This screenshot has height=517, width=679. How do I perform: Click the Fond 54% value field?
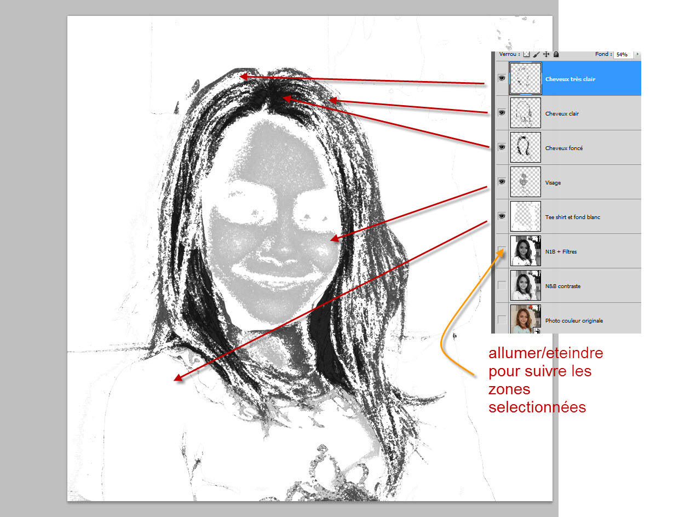[623, 55]
